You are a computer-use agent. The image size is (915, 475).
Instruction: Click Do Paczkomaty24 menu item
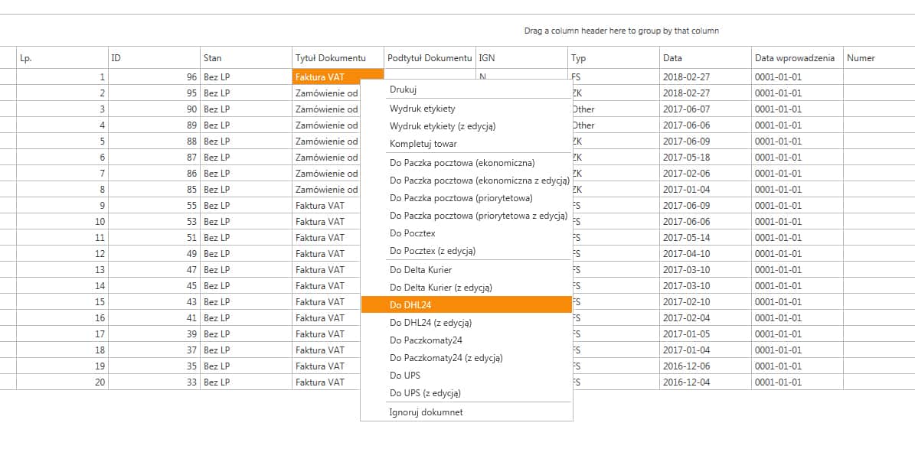coord(466,340)
